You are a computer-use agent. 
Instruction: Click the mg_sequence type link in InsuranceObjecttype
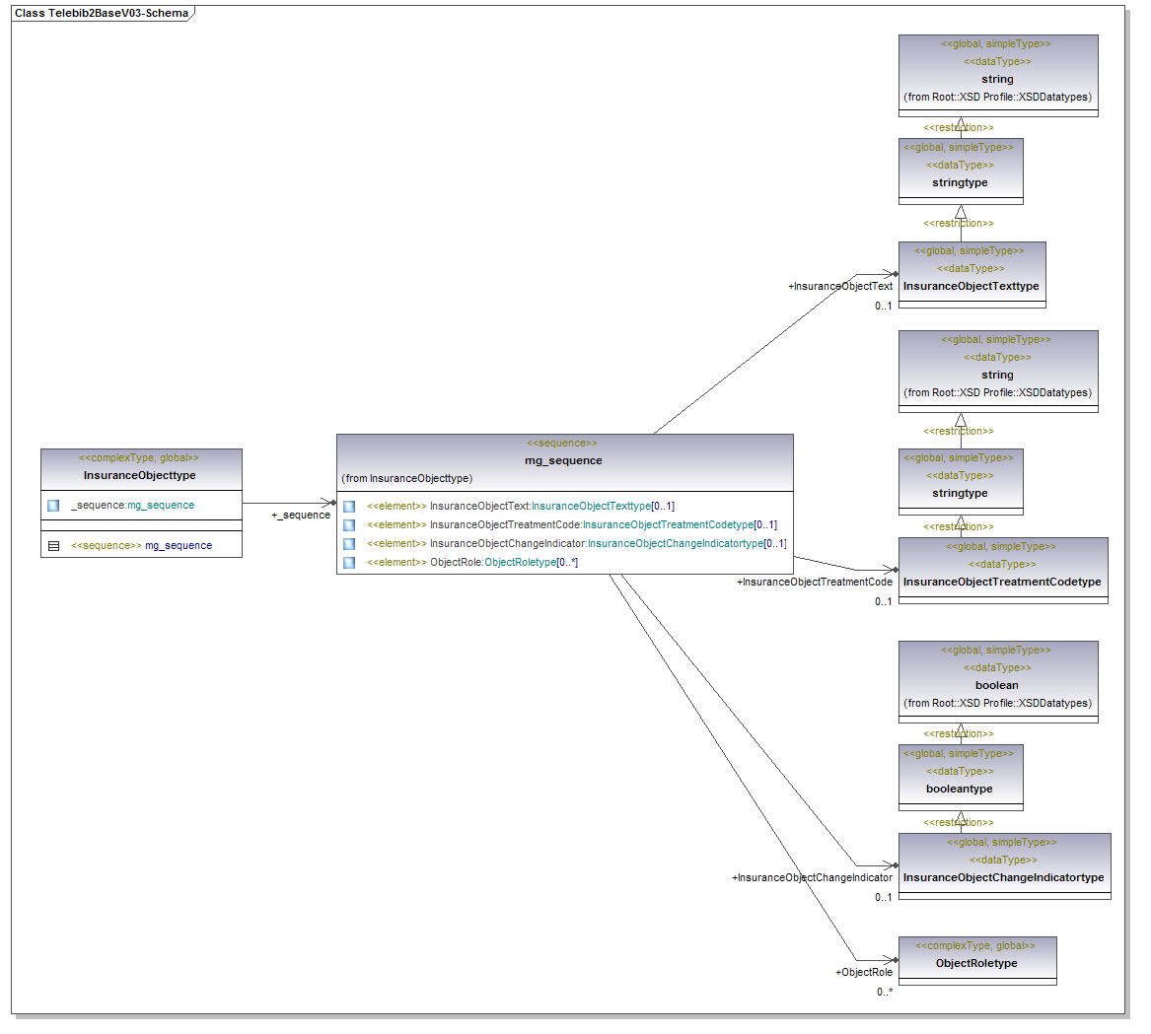coord(161,506)
